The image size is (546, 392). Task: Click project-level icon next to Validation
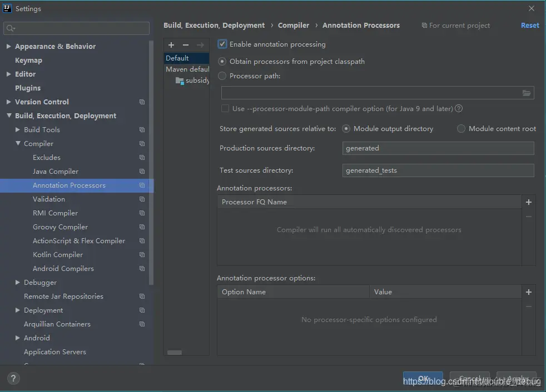(142, 199)
